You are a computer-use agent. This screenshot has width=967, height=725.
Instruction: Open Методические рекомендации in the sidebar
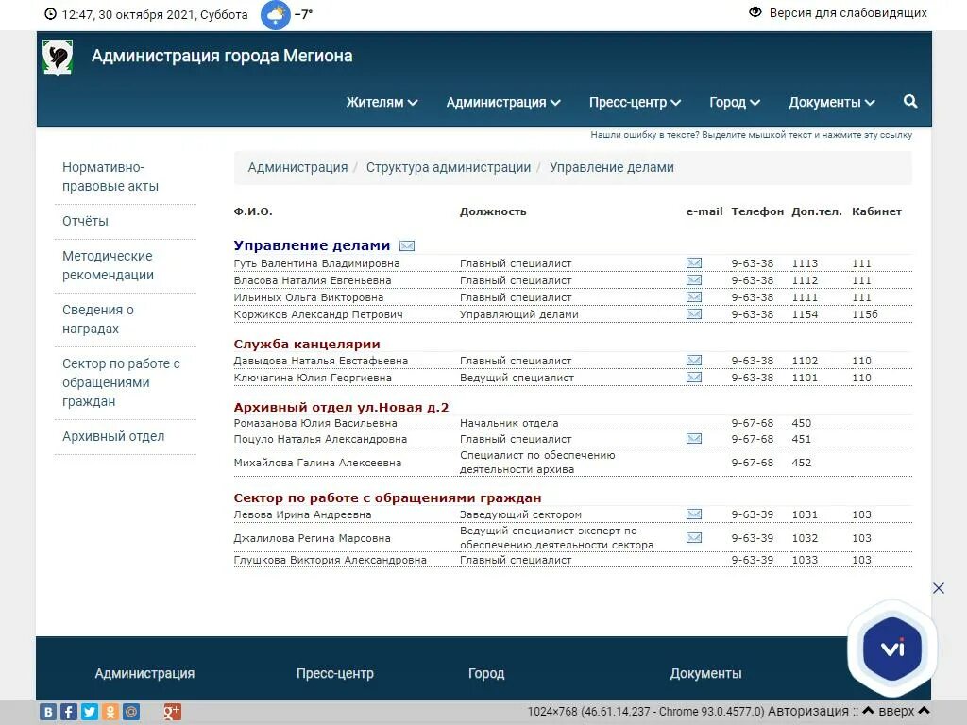click(108, 265)
